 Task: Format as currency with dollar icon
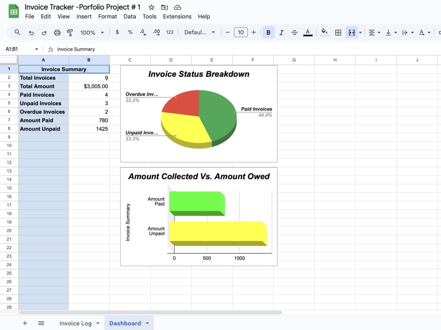(x=117, y=32)
